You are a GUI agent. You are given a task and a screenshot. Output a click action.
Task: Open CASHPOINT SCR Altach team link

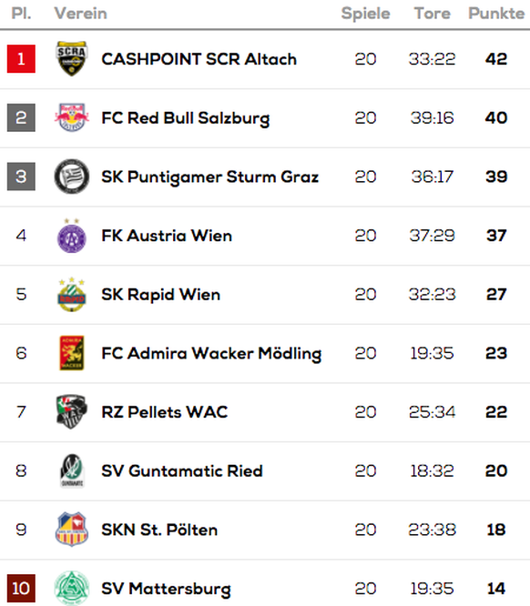199,59
